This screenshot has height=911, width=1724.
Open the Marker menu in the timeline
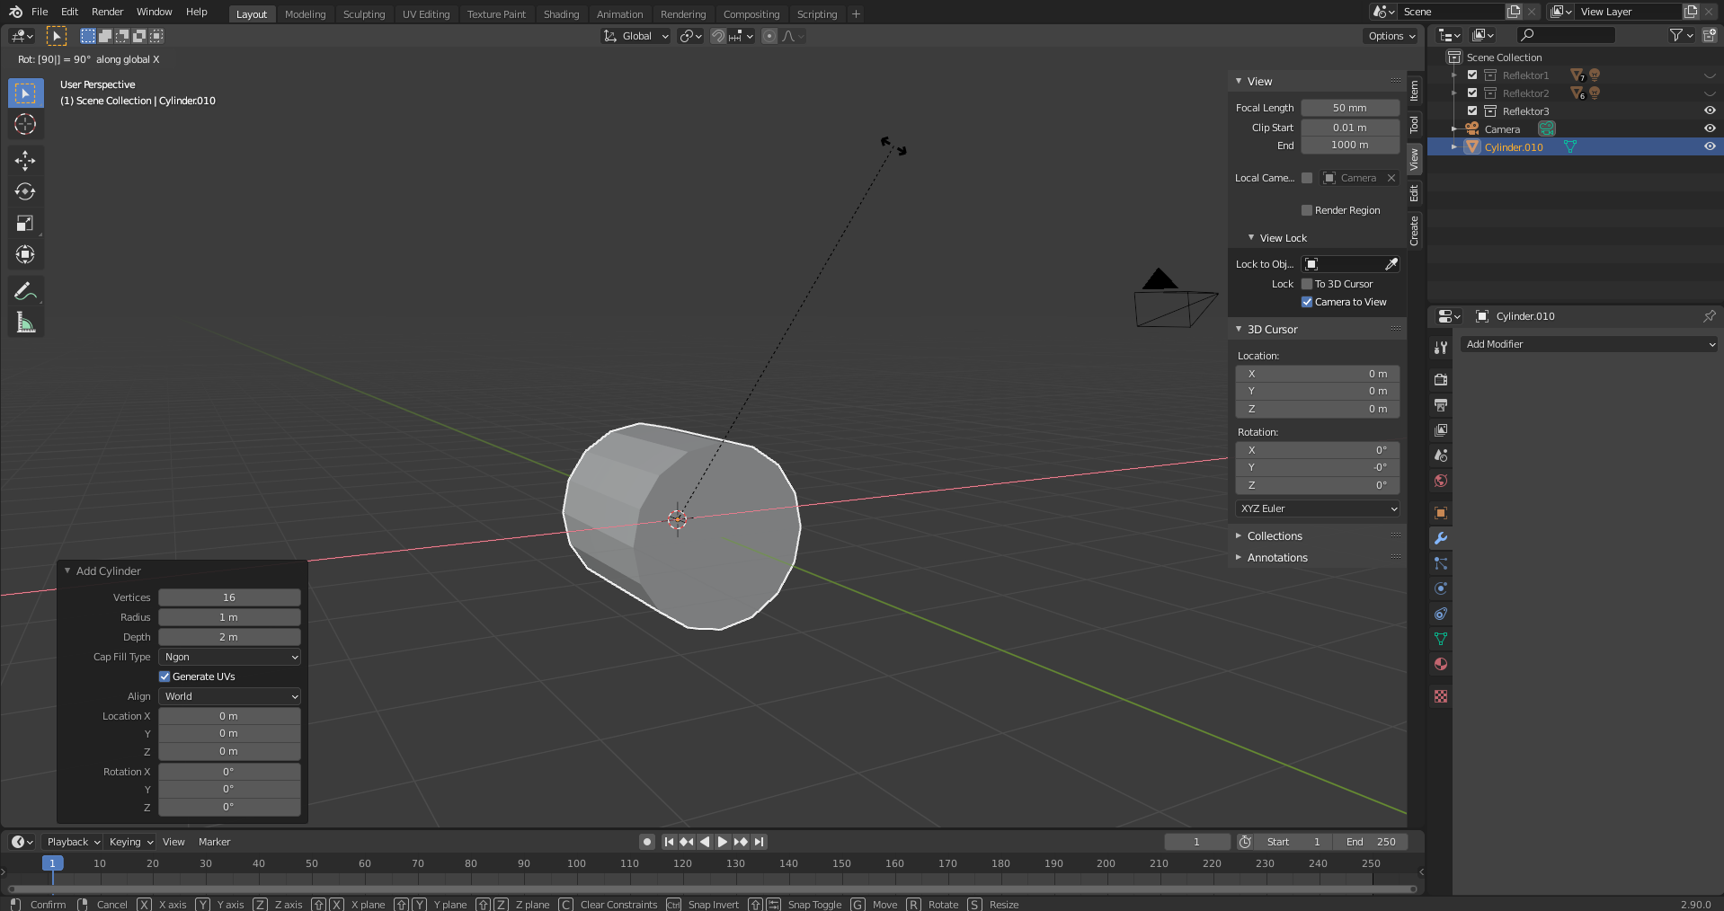(214, 842)
